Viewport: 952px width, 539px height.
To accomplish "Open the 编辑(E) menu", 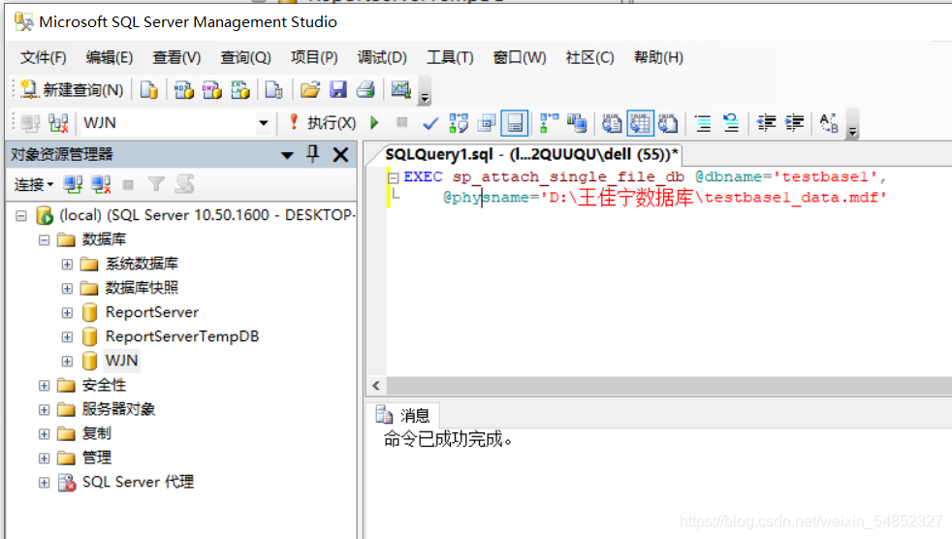I will (x=110, y=57).
